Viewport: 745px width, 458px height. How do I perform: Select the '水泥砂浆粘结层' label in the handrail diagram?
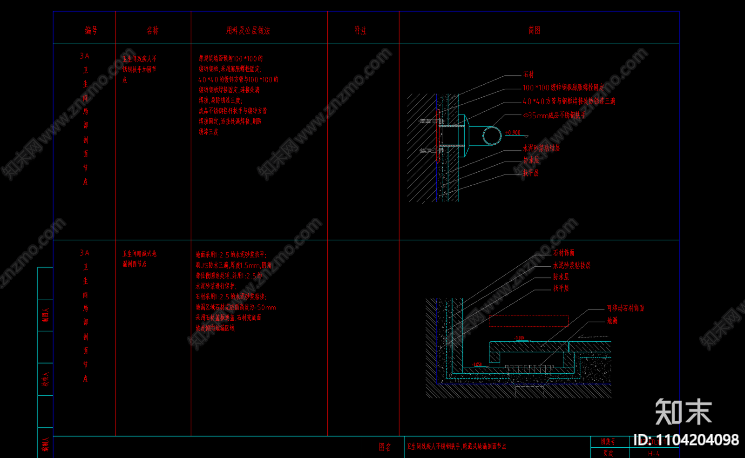click(542, 148)
